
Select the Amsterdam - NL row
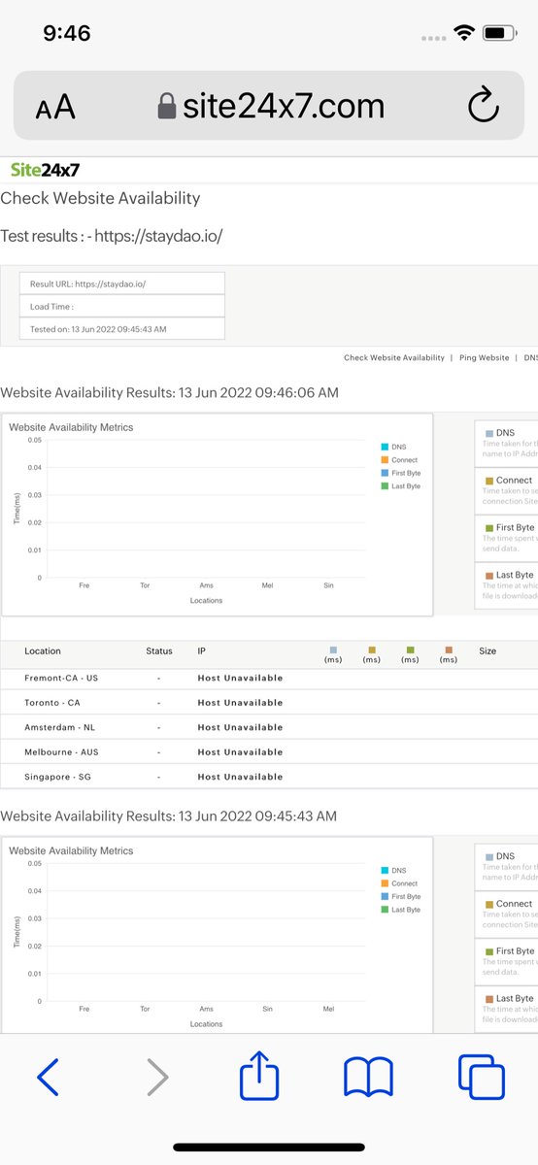click(269, 727)
